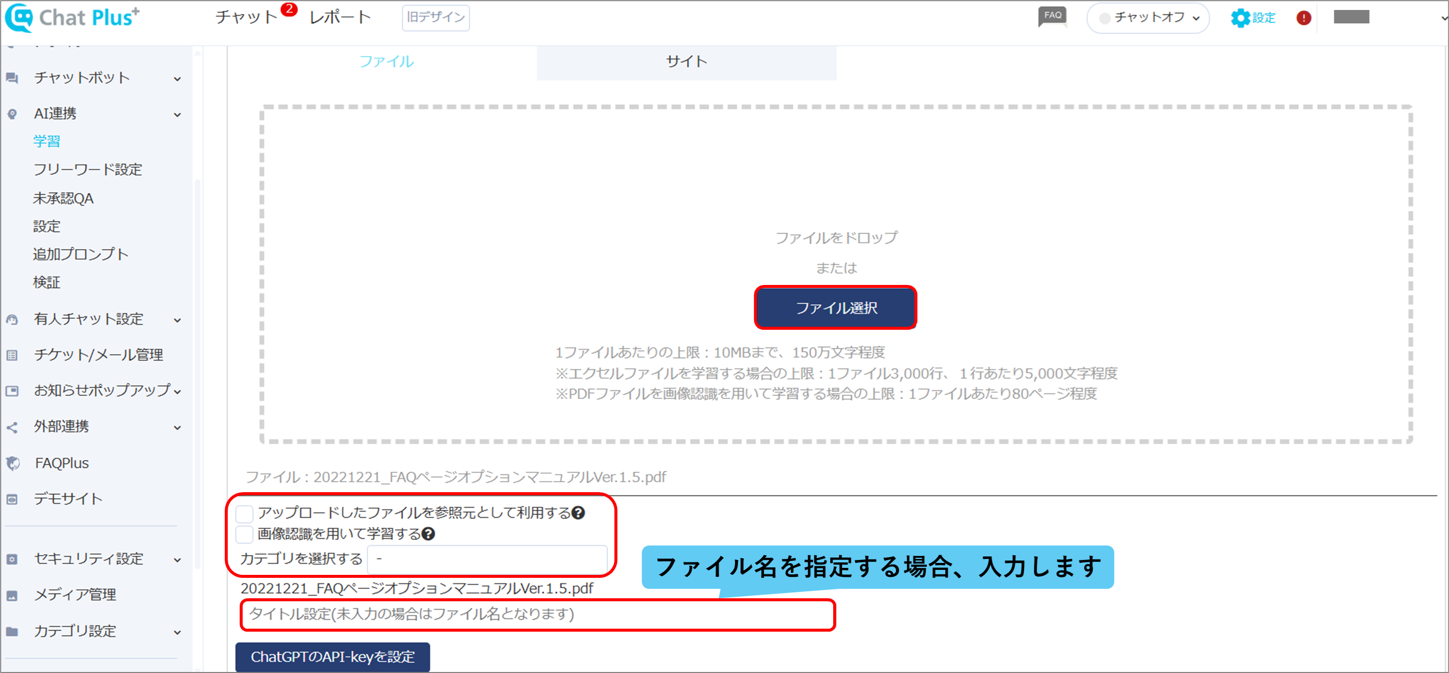Click the 外部連携 share icon
1449x673 pixels.
pos(12,427)
